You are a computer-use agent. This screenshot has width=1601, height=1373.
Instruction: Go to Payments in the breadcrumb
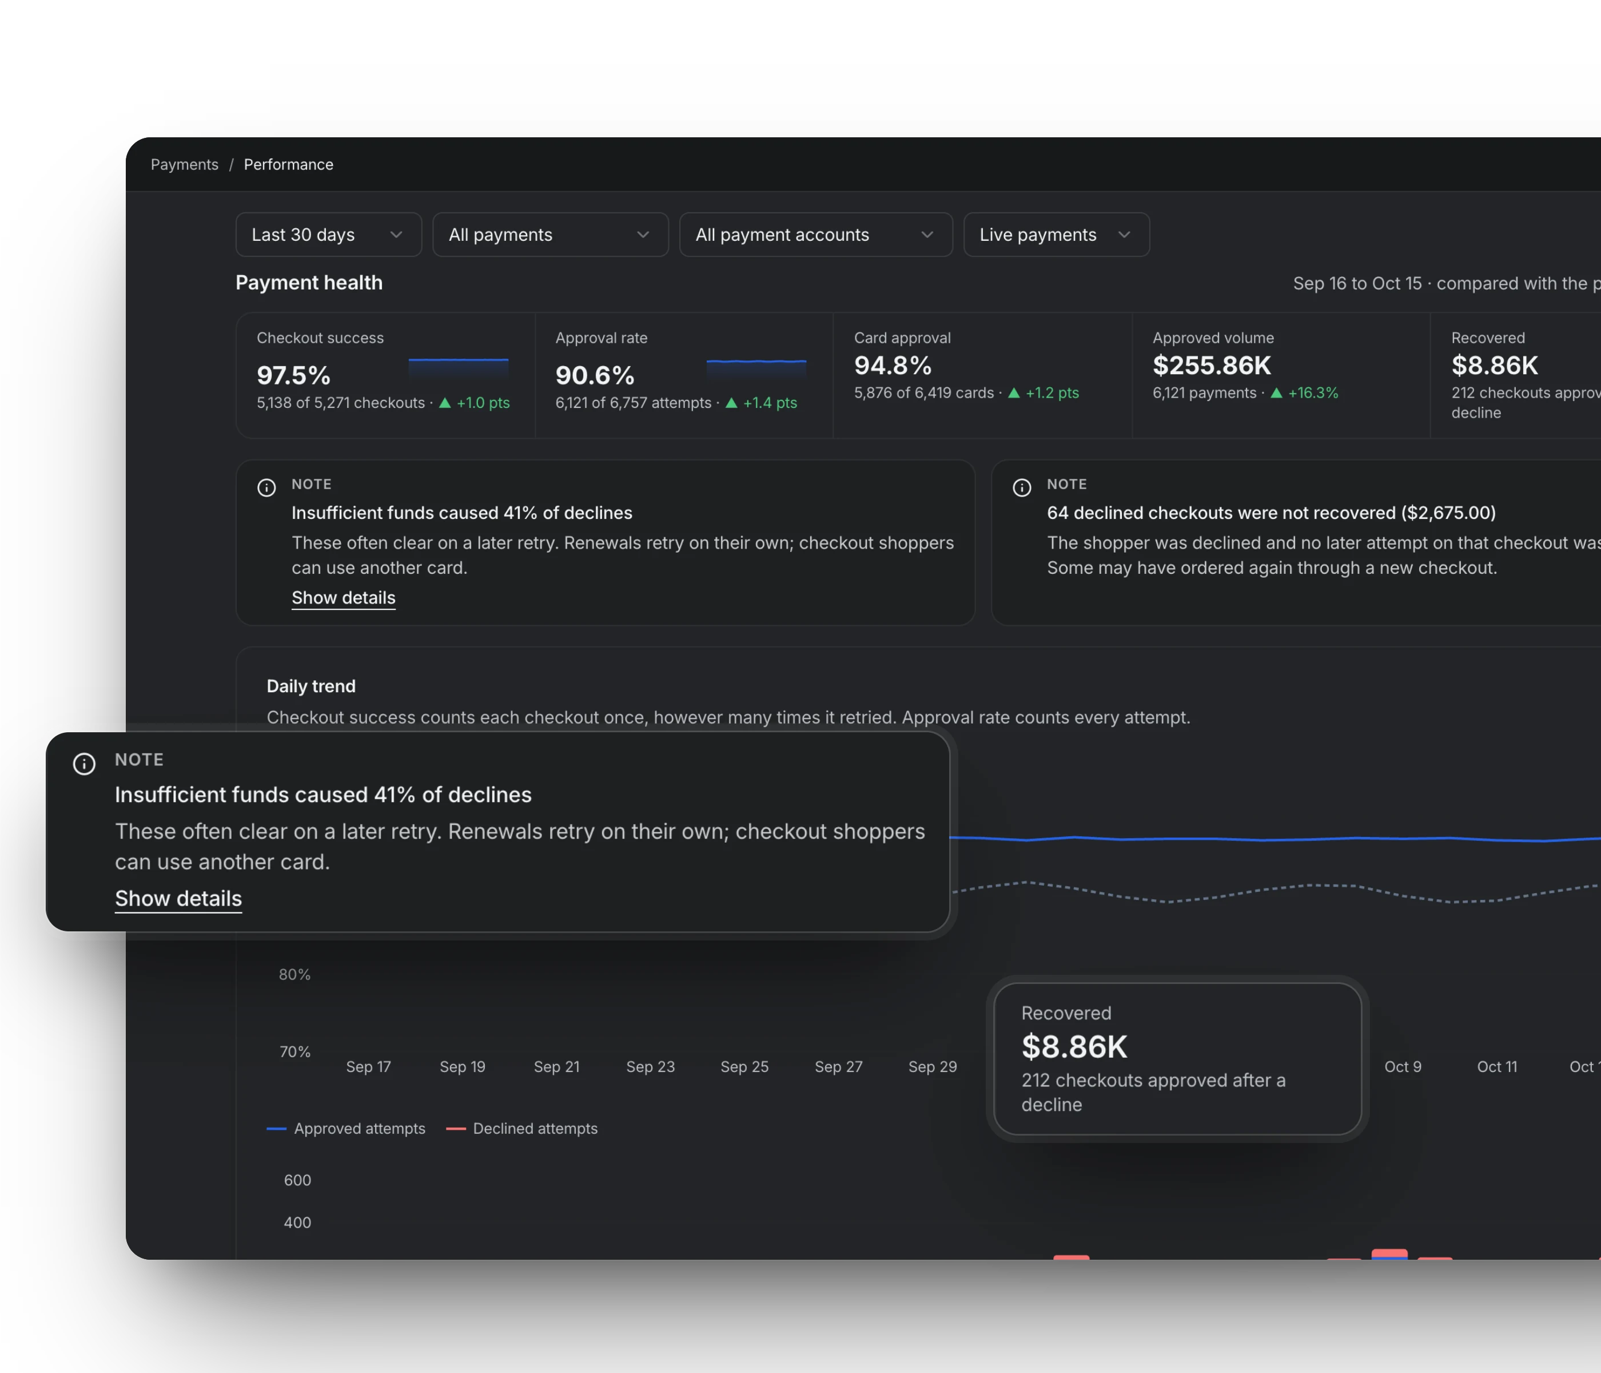[185, 165]
